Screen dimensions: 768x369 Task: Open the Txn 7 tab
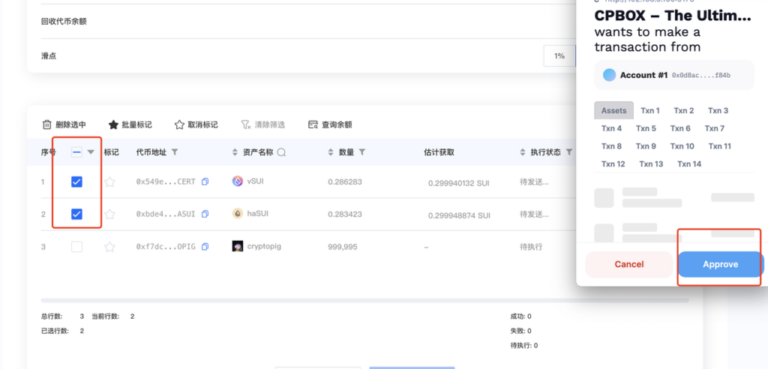[x=715, y=129]
